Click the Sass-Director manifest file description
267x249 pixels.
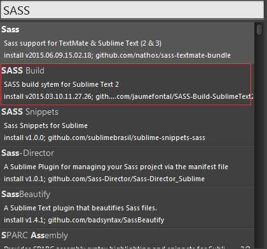click(x=116, y=167)
